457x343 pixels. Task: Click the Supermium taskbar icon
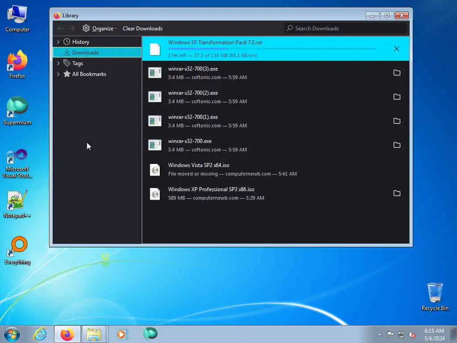(x=150, y=334)
